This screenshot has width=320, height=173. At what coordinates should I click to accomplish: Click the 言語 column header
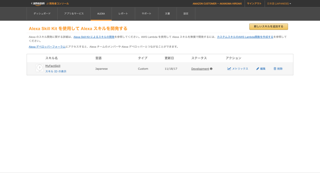(98, 58)
